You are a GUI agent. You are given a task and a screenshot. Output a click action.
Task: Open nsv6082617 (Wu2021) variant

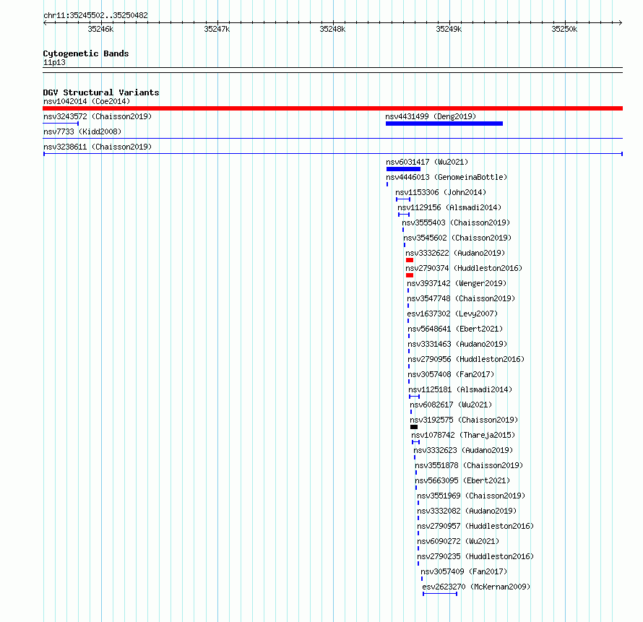click(451, 405)
